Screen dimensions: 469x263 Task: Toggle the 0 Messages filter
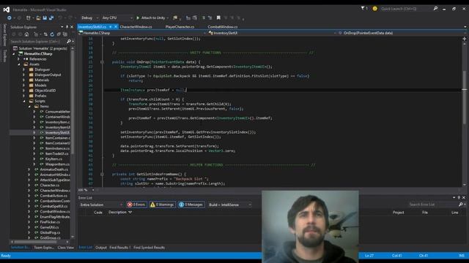(191, 205)
